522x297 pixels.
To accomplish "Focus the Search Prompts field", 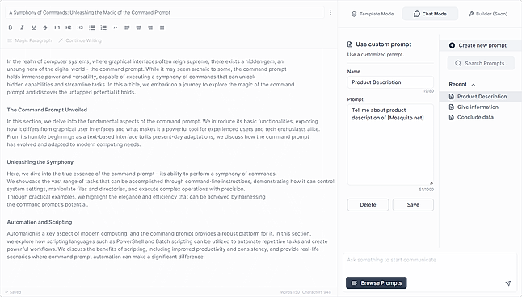I will (481, 63).
